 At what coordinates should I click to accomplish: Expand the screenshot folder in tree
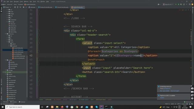pyautogui.click(x=7, y=20)
